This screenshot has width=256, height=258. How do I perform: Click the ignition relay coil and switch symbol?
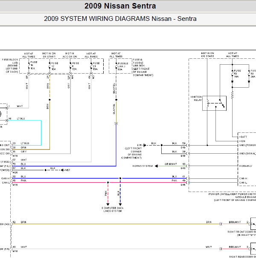click(215, 103)
